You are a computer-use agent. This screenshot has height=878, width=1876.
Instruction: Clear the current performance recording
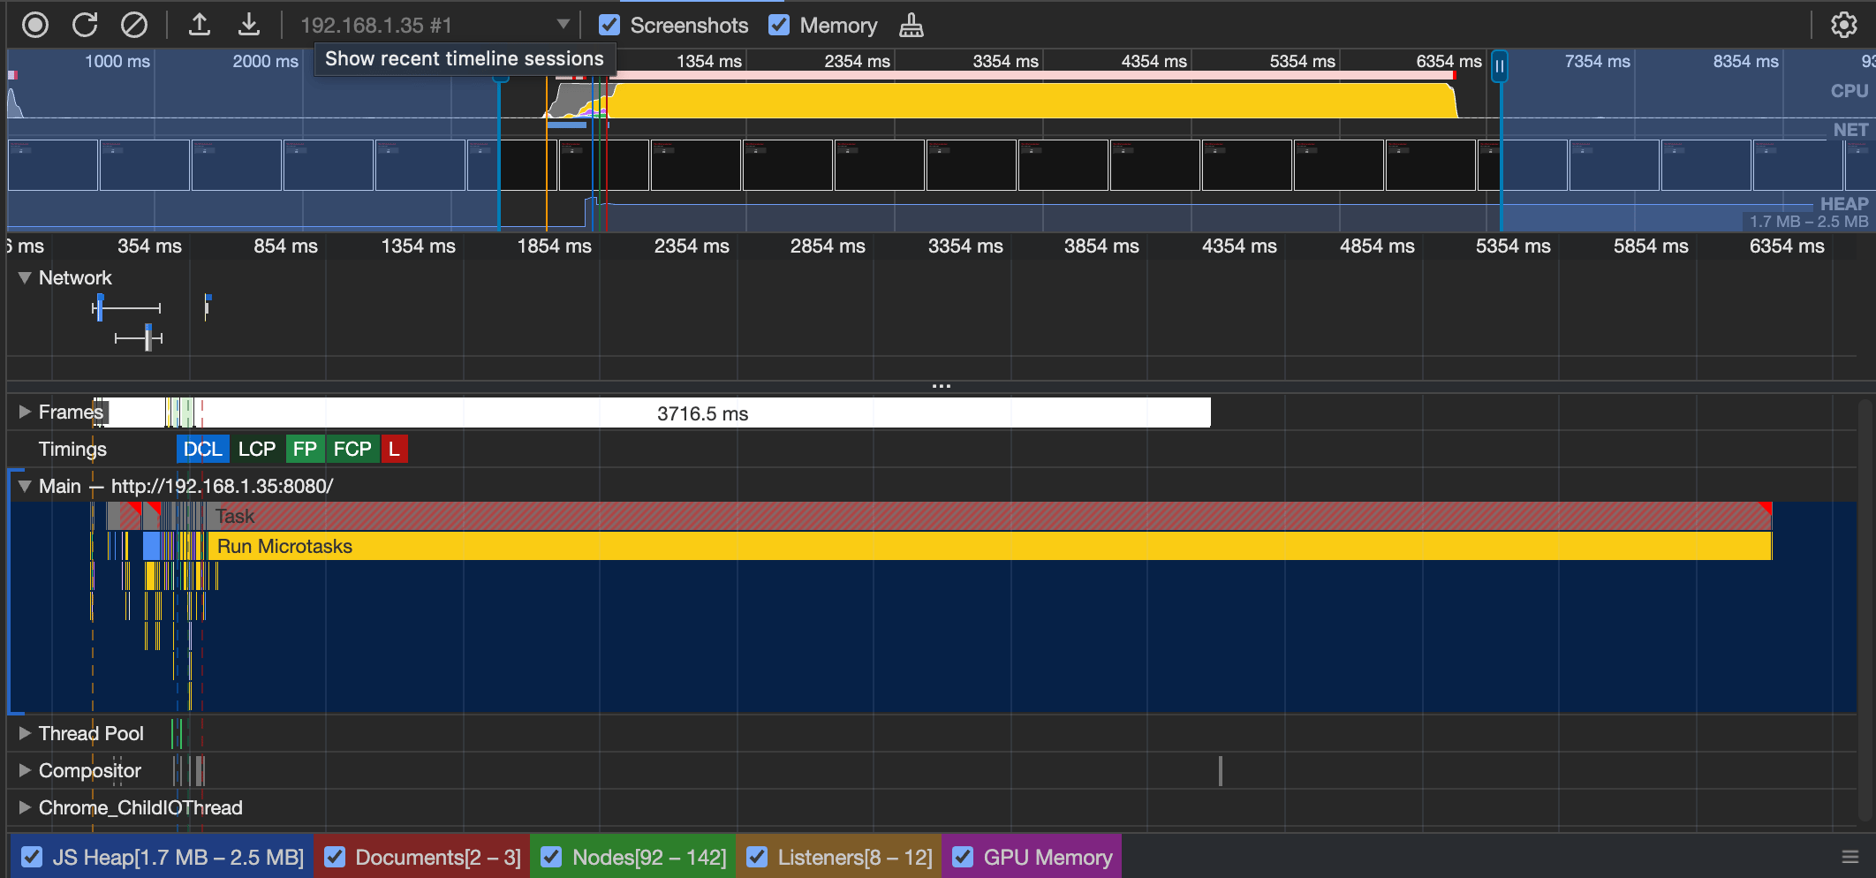pos(134,25)
